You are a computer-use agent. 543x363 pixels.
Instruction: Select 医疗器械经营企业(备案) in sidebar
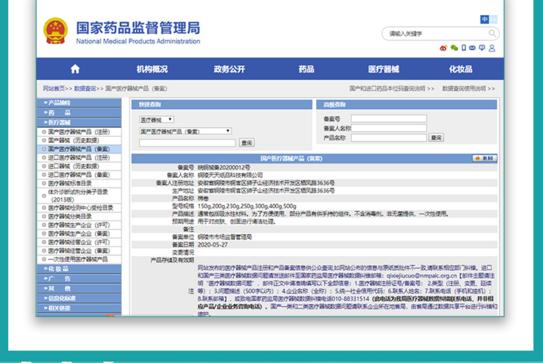click(79, 251)
